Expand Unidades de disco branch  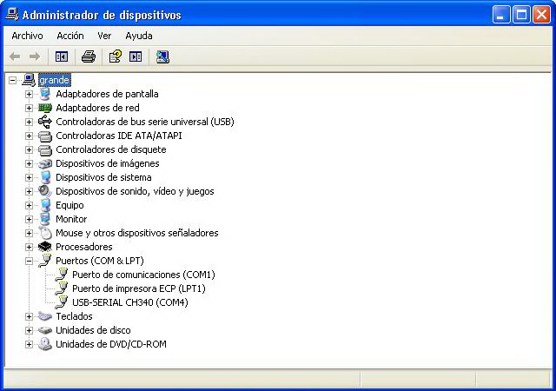click(x=29, y=330)
